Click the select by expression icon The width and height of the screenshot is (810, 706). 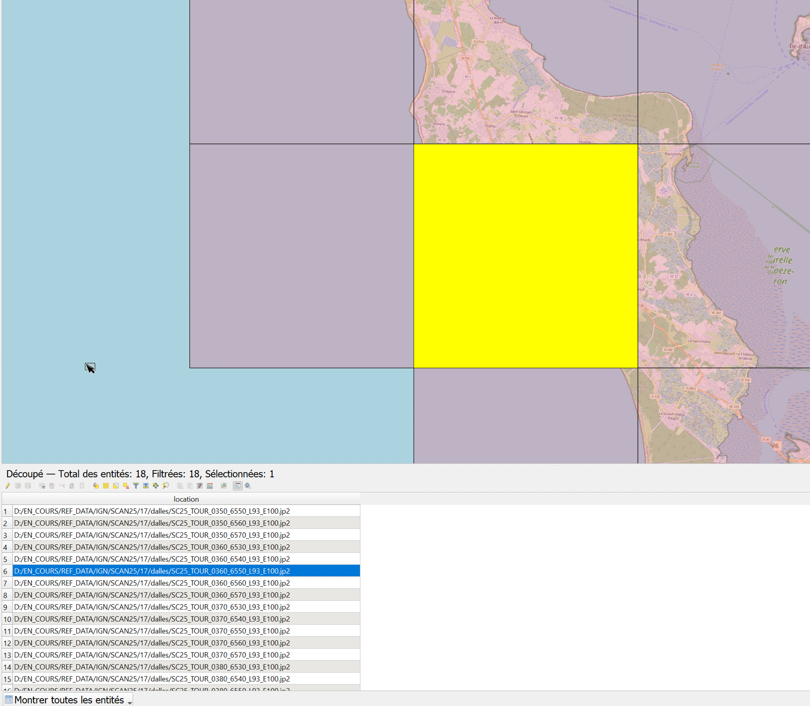(96, 486)
